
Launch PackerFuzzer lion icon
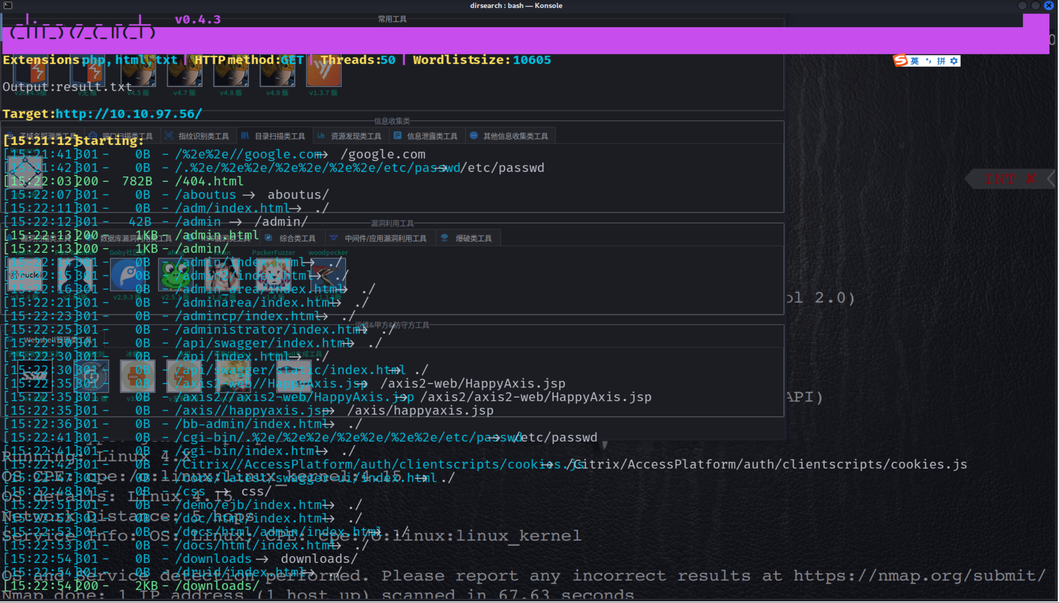click(273, 275)
